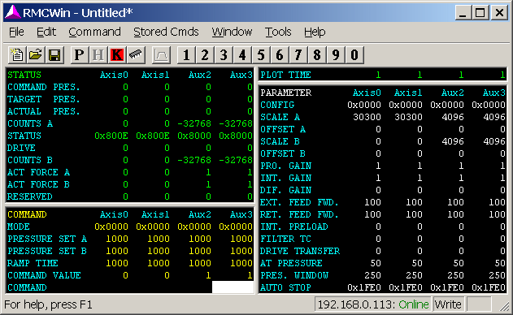Click stored command button 5
The width and height of the screenshot is (513, 315).
pos(261,54)
